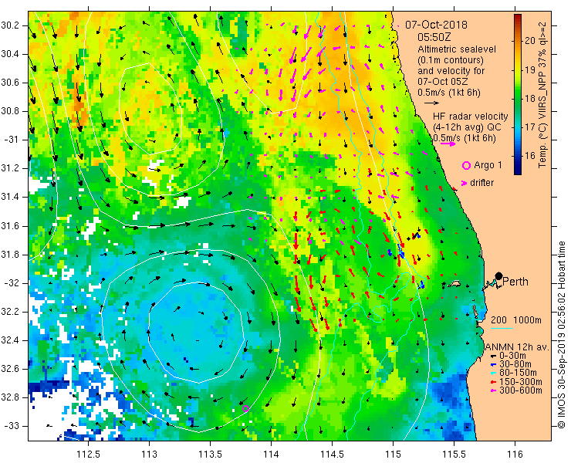Click the colorbar value 16
The image size is (571, 463).
point(530,155)
